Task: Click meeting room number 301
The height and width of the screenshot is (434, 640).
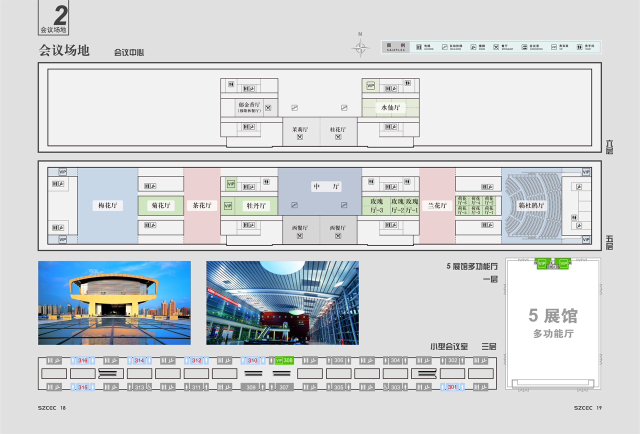Action: tap(452, 387)
